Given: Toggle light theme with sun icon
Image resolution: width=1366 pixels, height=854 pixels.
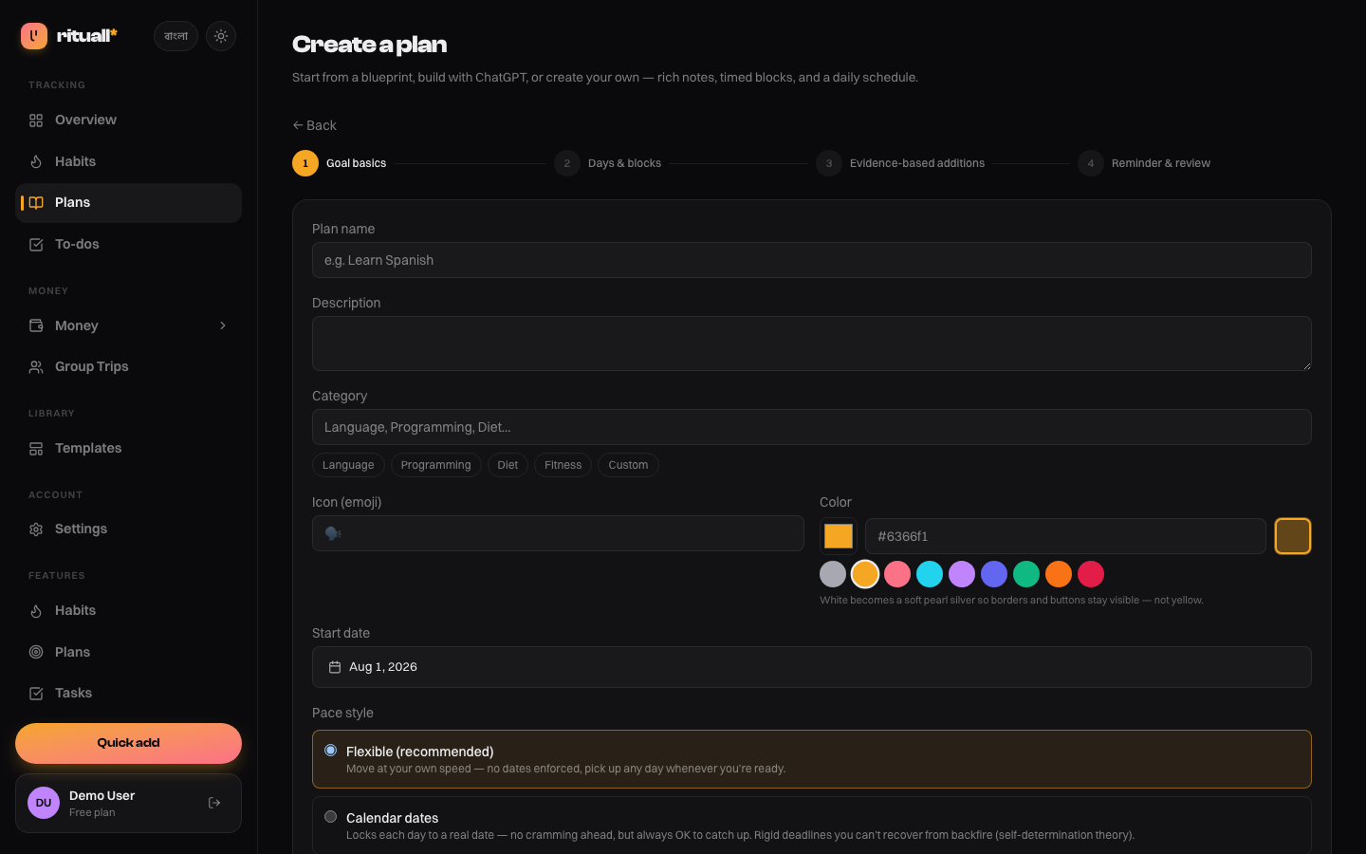Looking at the screenshot, I should tap(221, 36).
